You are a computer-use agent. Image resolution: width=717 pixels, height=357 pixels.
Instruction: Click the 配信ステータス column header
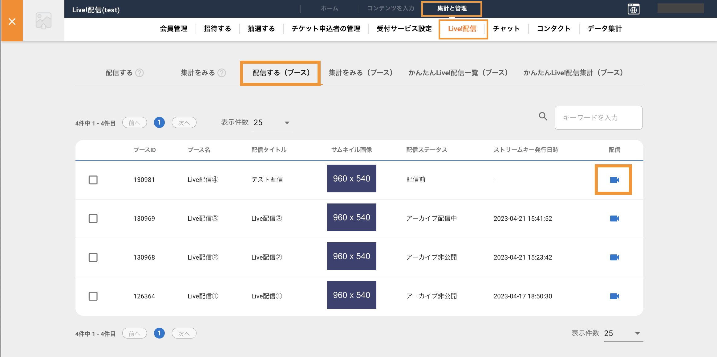tap(427, 150)
